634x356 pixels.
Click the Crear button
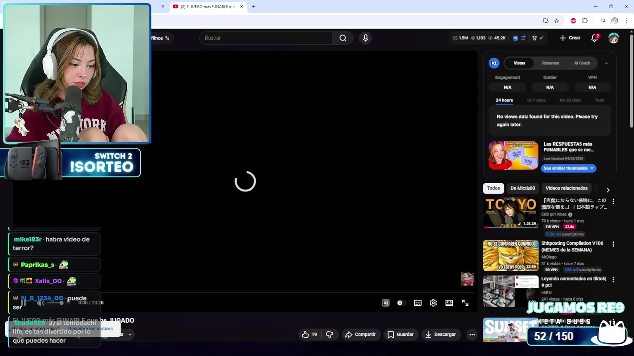pos(570,38)
